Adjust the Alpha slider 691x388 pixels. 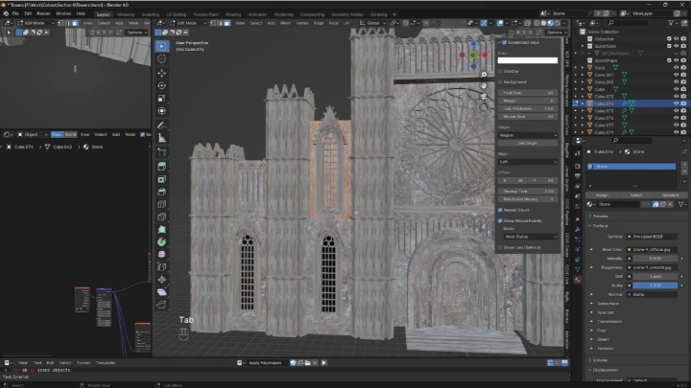tap(655, 285)
